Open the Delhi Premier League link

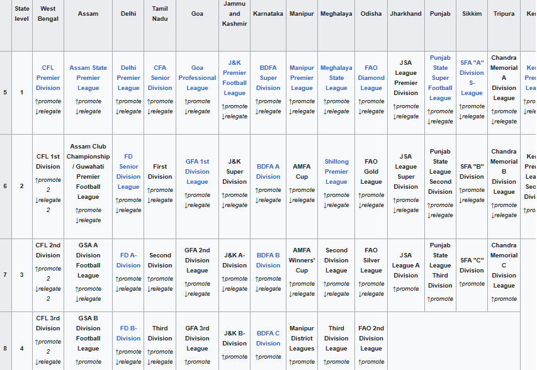[x=128, y=77]
